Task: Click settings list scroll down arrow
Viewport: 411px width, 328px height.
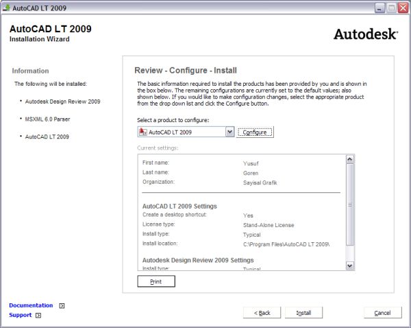Action: pos(349,266)
